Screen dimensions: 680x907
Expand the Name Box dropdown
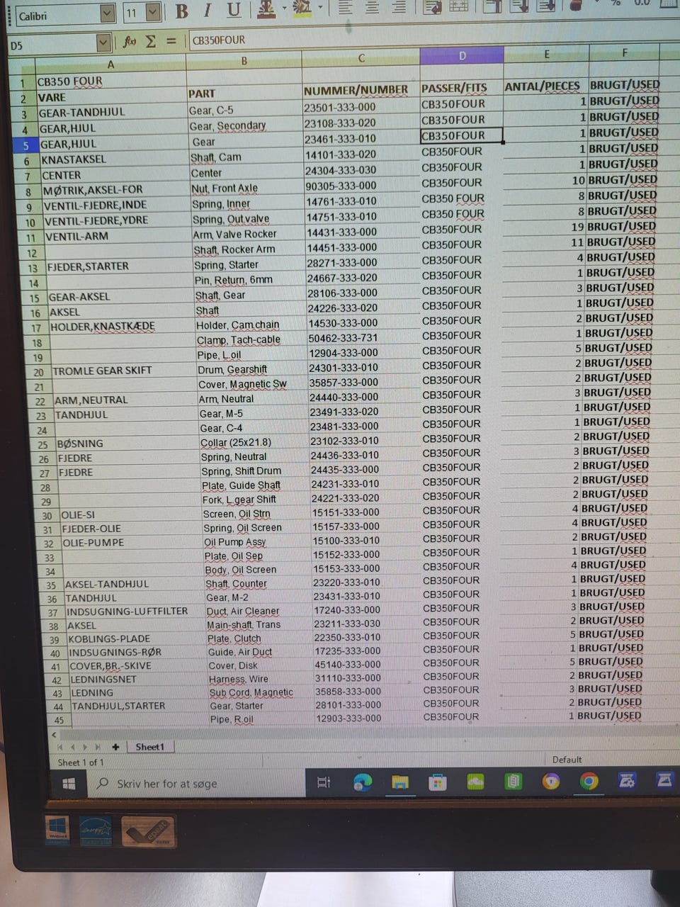coord(103,43)
